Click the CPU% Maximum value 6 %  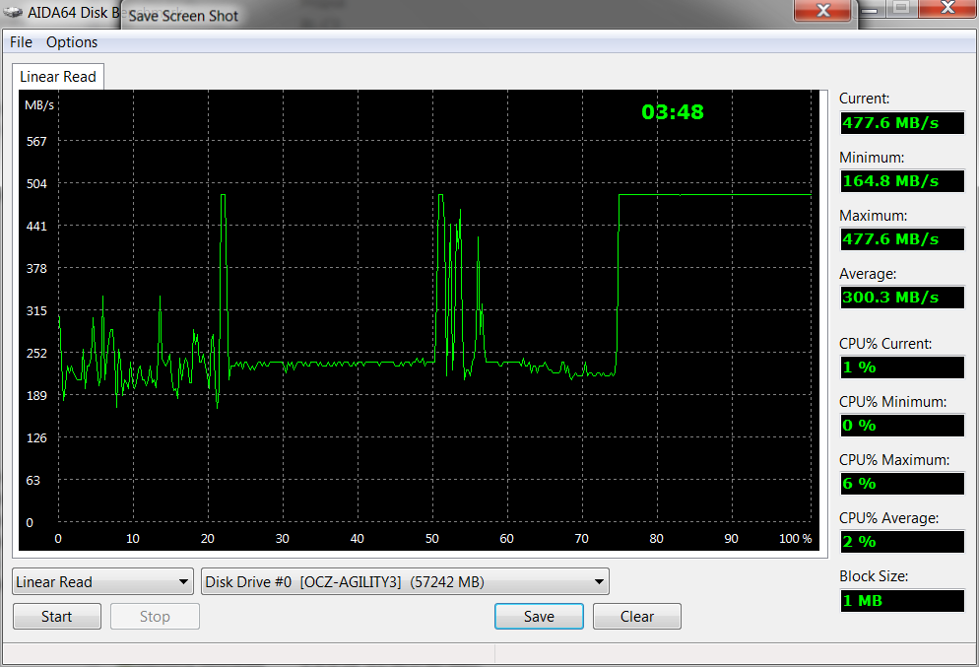(x=902, y=484)
